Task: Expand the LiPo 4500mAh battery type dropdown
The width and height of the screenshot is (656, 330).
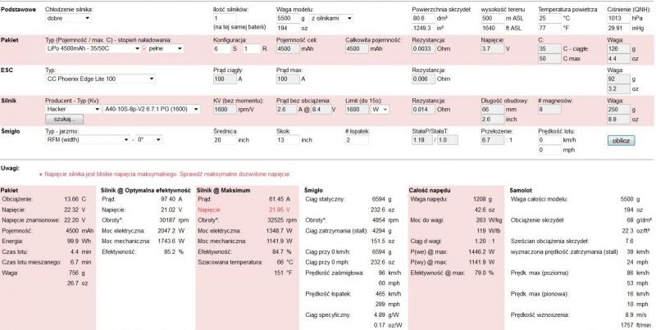Action: point(95,49)
